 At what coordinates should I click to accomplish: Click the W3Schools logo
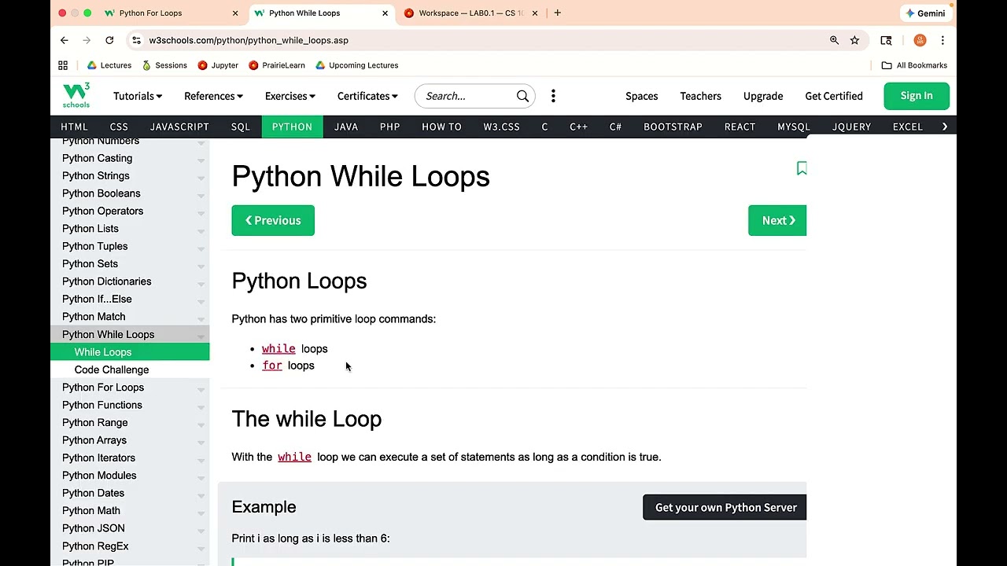(x=76, y=95)
